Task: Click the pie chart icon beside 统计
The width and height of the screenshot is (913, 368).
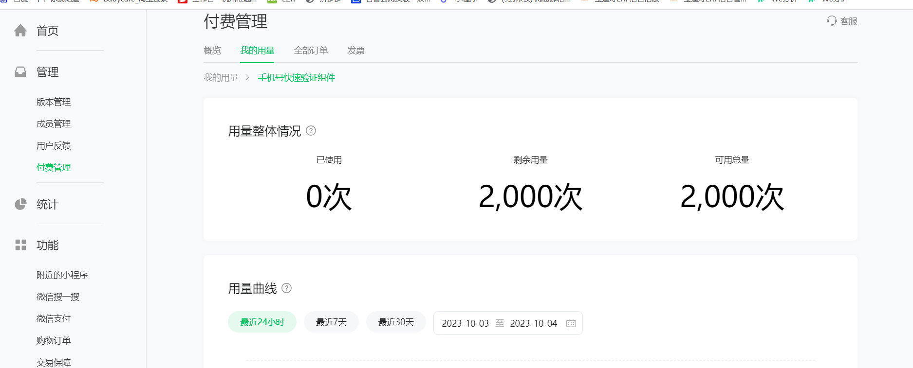Action: [20, 204]
